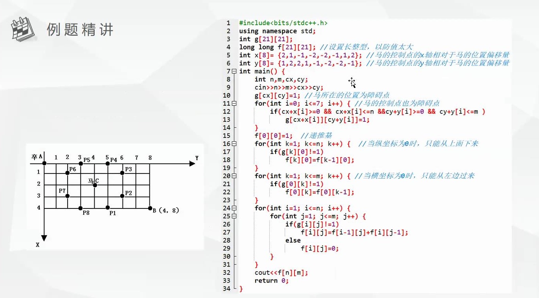
Task: Click the 'g[cx+x[i]][cy+y[i]]=1;' statement
Action: [327, 120]
